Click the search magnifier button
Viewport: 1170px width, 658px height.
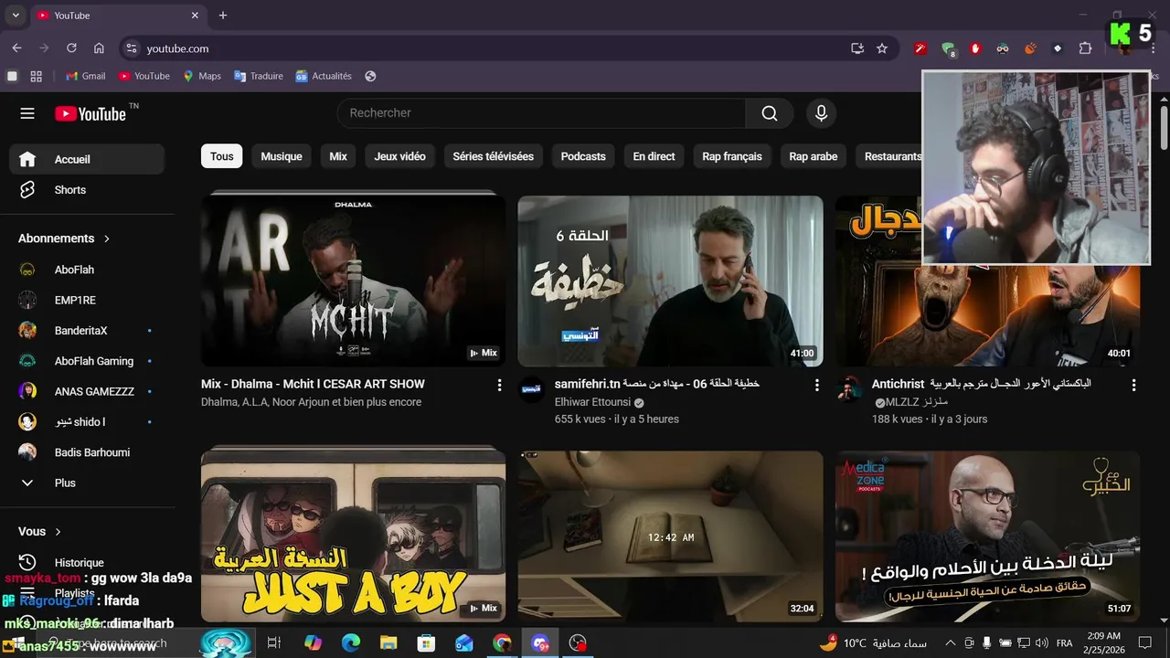click(x=770, y=113)
